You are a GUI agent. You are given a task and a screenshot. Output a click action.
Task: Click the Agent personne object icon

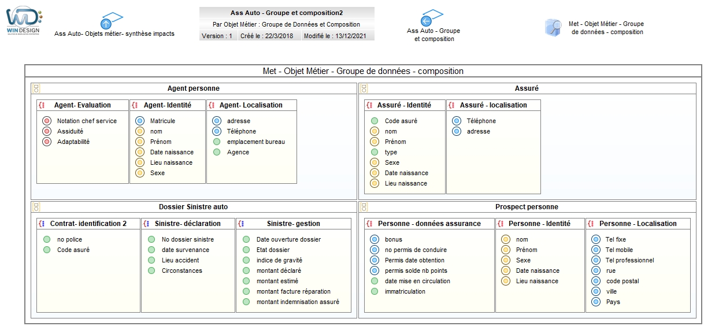coord(36,88)
